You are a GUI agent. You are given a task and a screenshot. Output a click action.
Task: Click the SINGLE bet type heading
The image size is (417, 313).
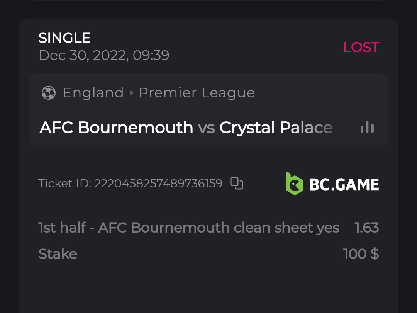[64, 38]
